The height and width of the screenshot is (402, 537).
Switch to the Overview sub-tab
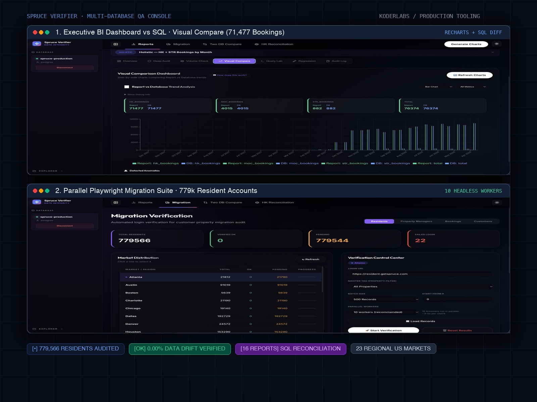tap(127, 61)
